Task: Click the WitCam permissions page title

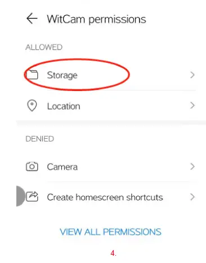Action: click(x=96, y=19)
